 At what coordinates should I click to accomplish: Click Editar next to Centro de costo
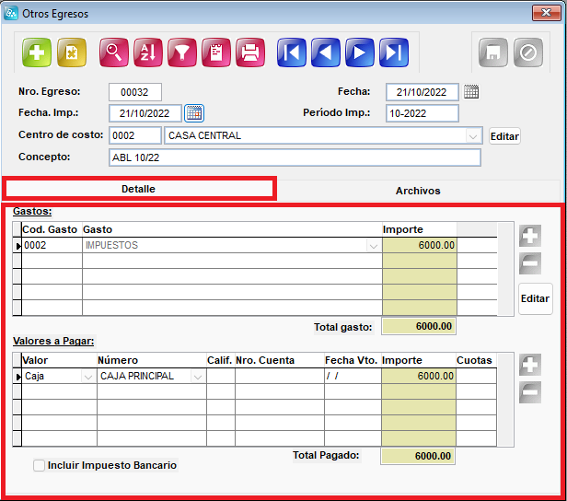click(x=504, y=136)
